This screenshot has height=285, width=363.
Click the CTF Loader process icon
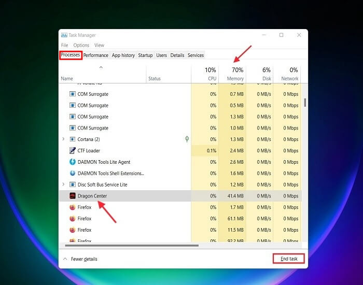73,151
